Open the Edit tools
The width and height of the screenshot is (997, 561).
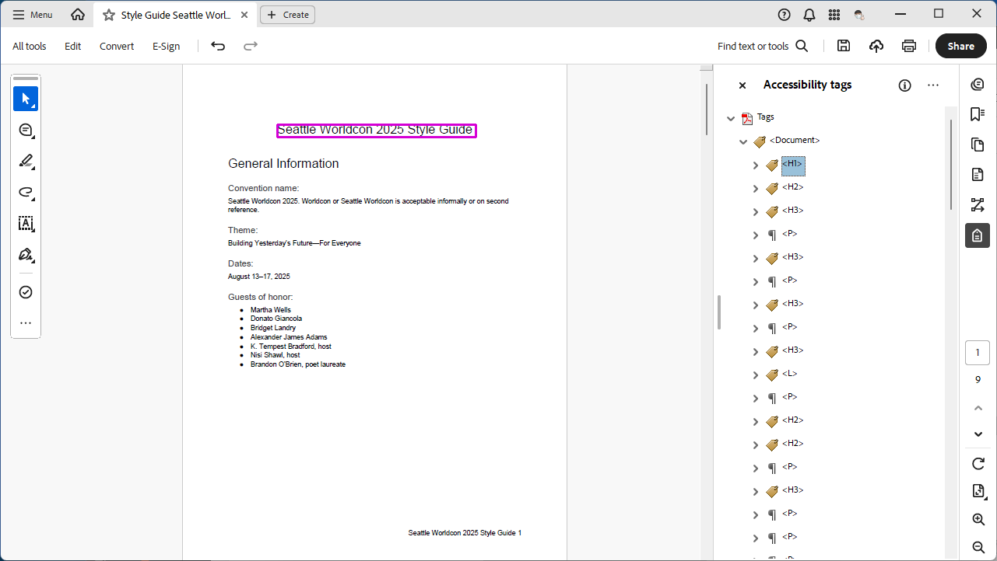[x=72, y=47]
